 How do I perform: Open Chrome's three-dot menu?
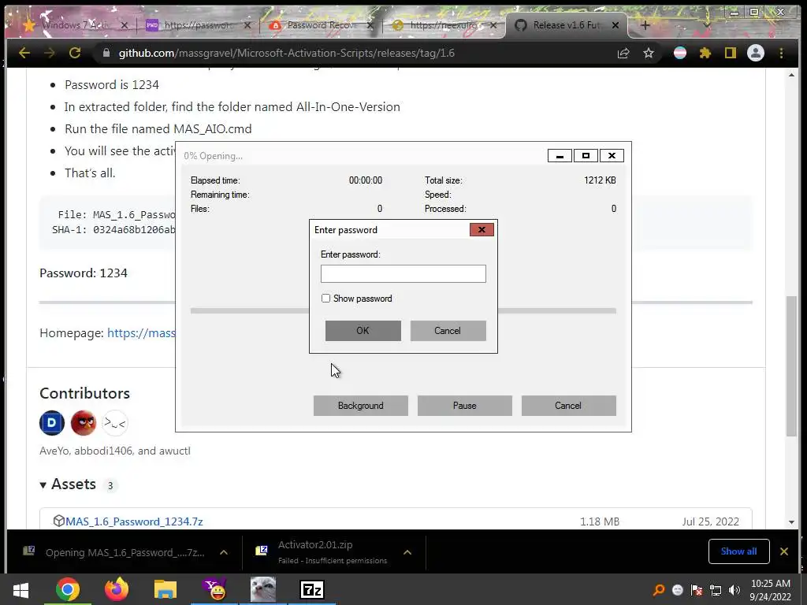pyautogui.click(x=781, y=53)
